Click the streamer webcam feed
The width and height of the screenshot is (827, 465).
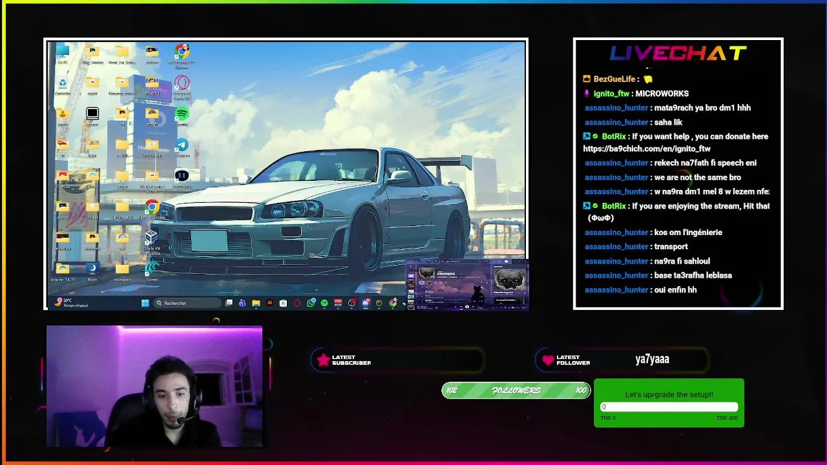pos(154,386)
